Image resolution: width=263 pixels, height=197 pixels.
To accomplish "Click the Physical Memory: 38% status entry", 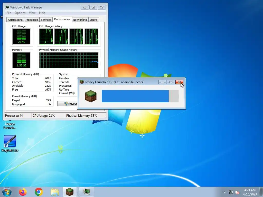I will pos(81,116).
